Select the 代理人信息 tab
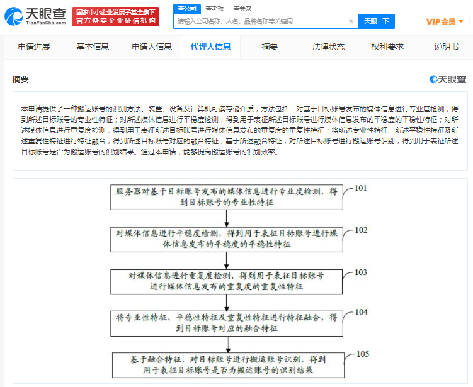Screen dimensions: 473x387 point(210,47)
